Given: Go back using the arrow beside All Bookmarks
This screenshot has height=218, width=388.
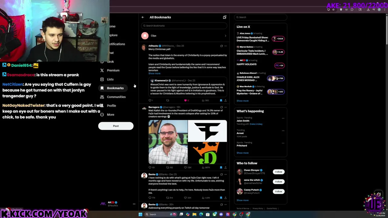Looking at the screenshot, I should 143,17.
